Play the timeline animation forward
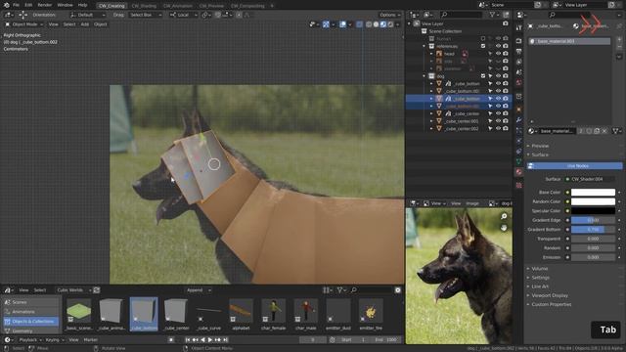Screen dimensions: 626x352 tap(210, 340)
